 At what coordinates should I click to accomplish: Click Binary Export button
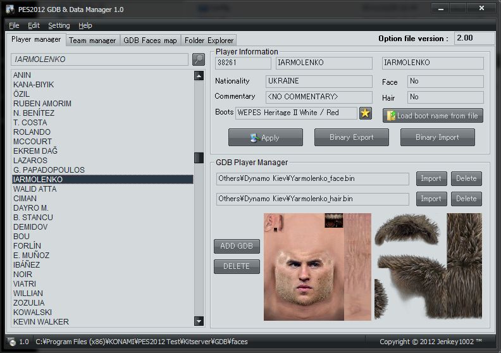coord(351,137)
